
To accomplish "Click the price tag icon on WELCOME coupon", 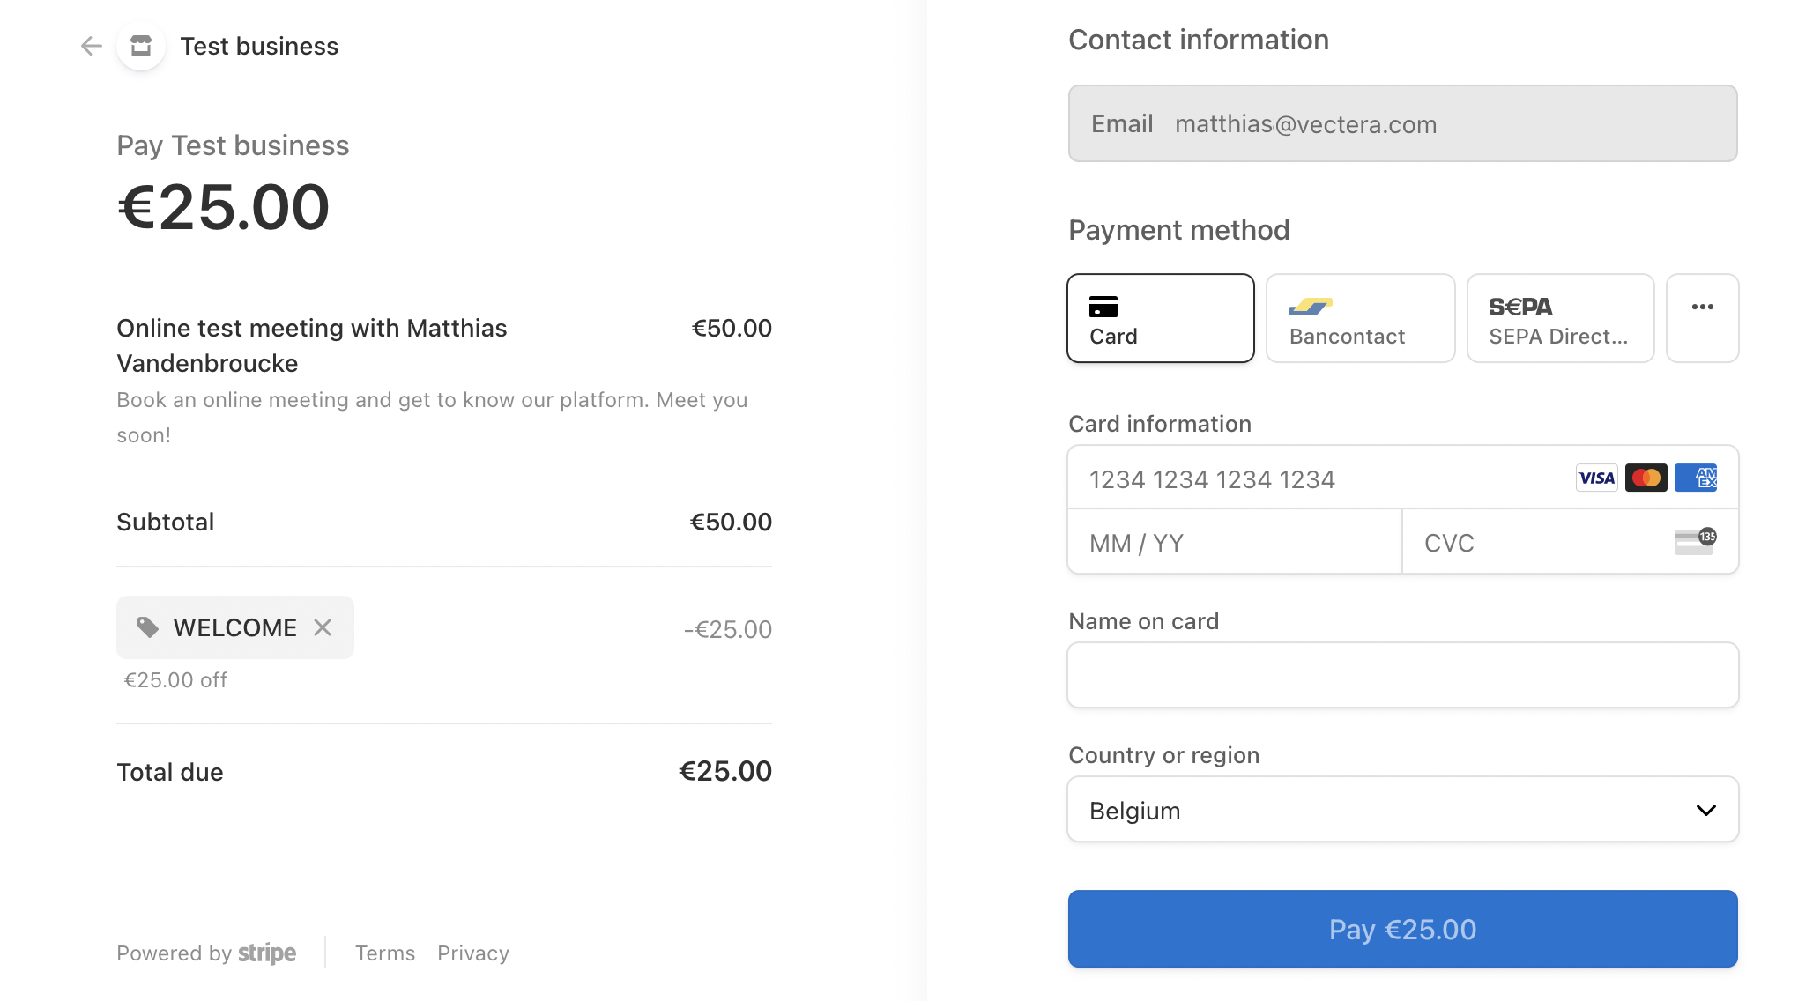I will pyautogui.click(x=148, y=627).
